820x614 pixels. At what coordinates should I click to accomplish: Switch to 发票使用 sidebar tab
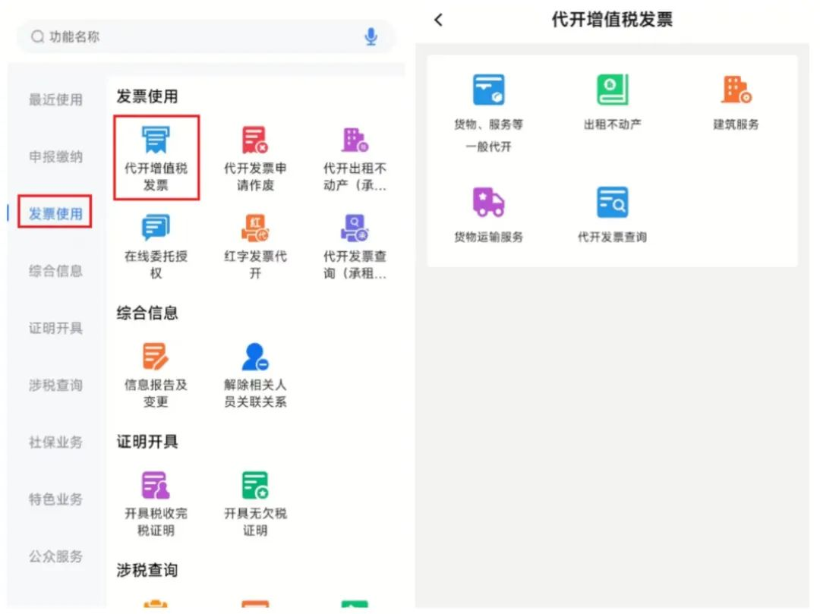tap(55, 213)
